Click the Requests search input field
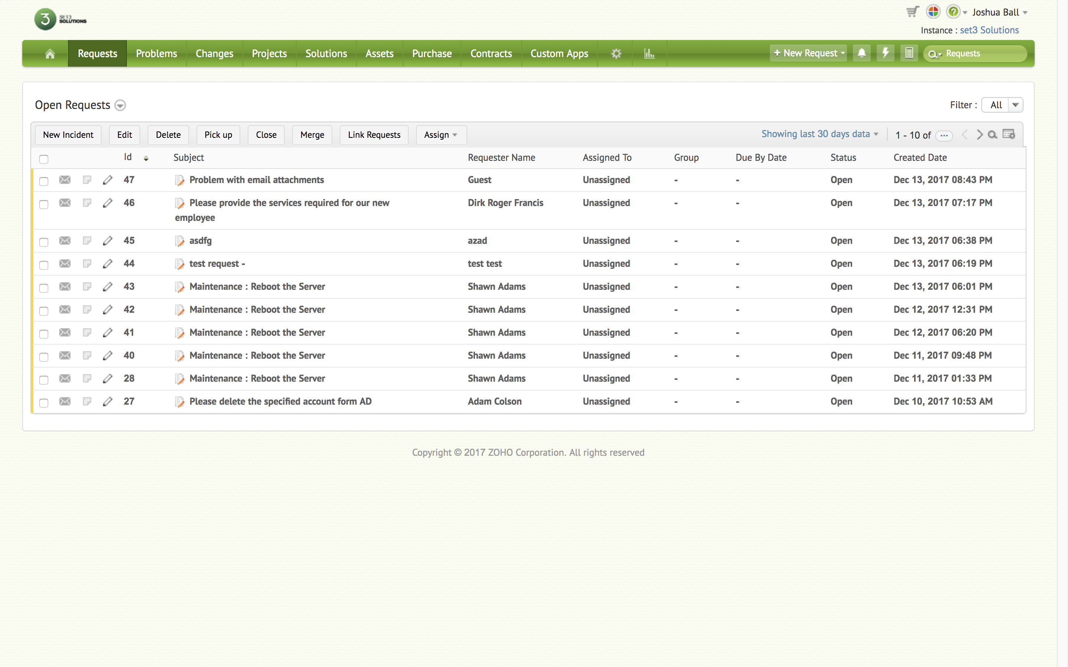 (982, 54)
